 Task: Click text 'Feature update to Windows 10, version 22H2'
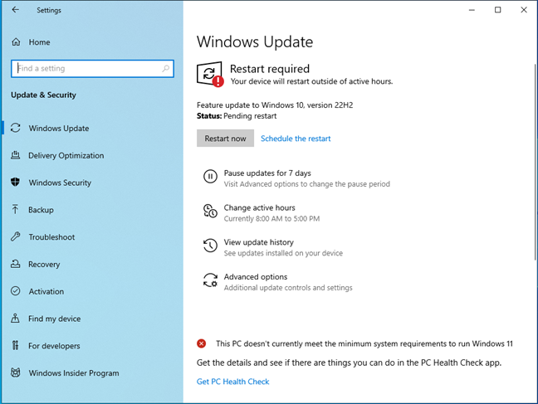click(275, 105)
